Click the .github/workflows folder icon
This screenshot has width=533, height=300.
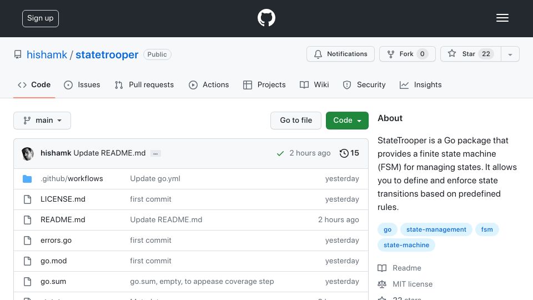click(27, 179)
